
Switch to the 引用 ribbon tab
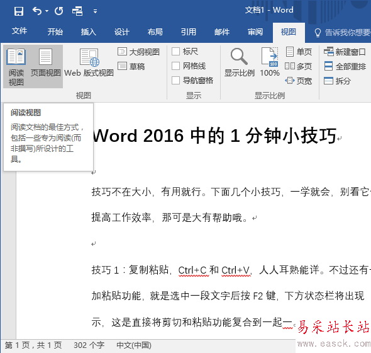click(x=189, y=32)
